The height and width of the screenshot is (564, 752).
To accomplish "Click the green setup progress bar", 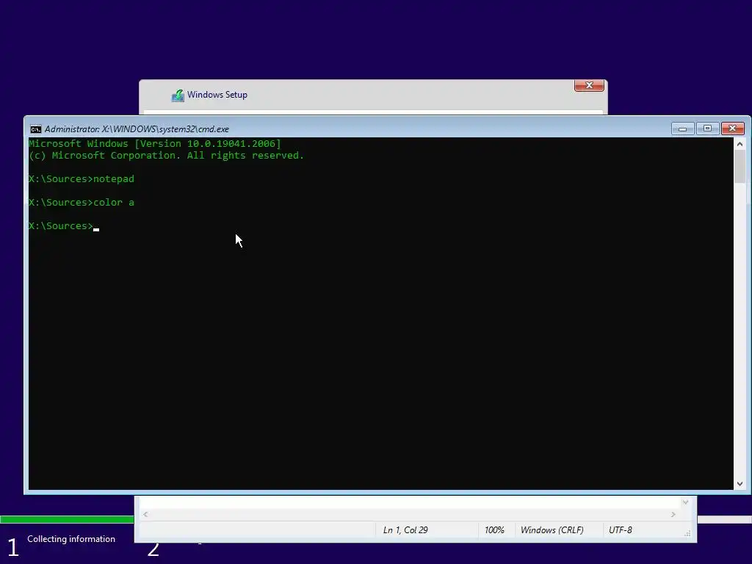I will (67, 519).
